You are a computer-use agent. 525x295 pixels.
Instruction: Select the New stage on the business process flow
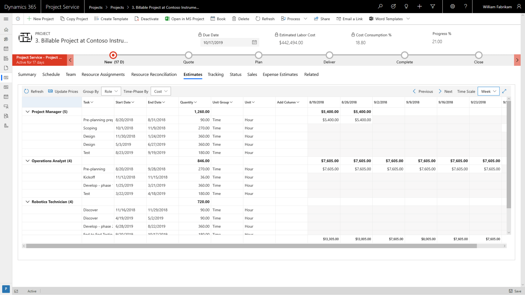(113, 55)
